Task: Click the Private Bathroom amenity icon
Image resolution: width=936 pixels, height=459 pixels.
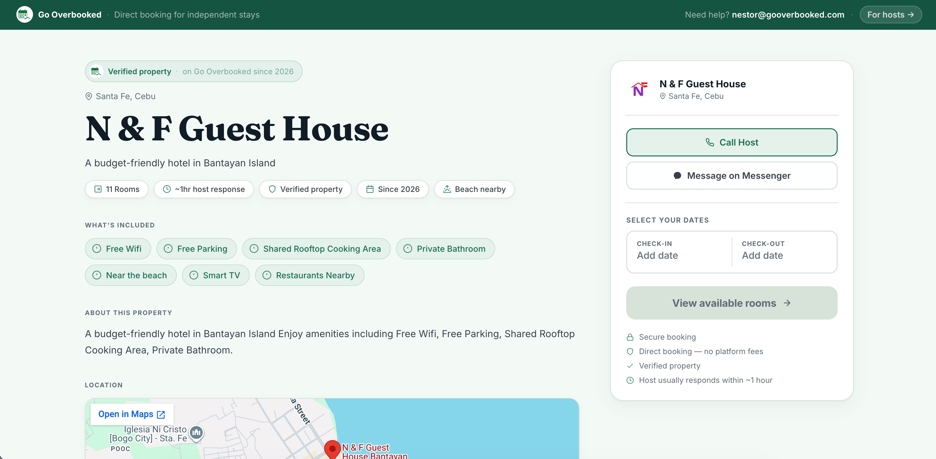Action: 408,249
